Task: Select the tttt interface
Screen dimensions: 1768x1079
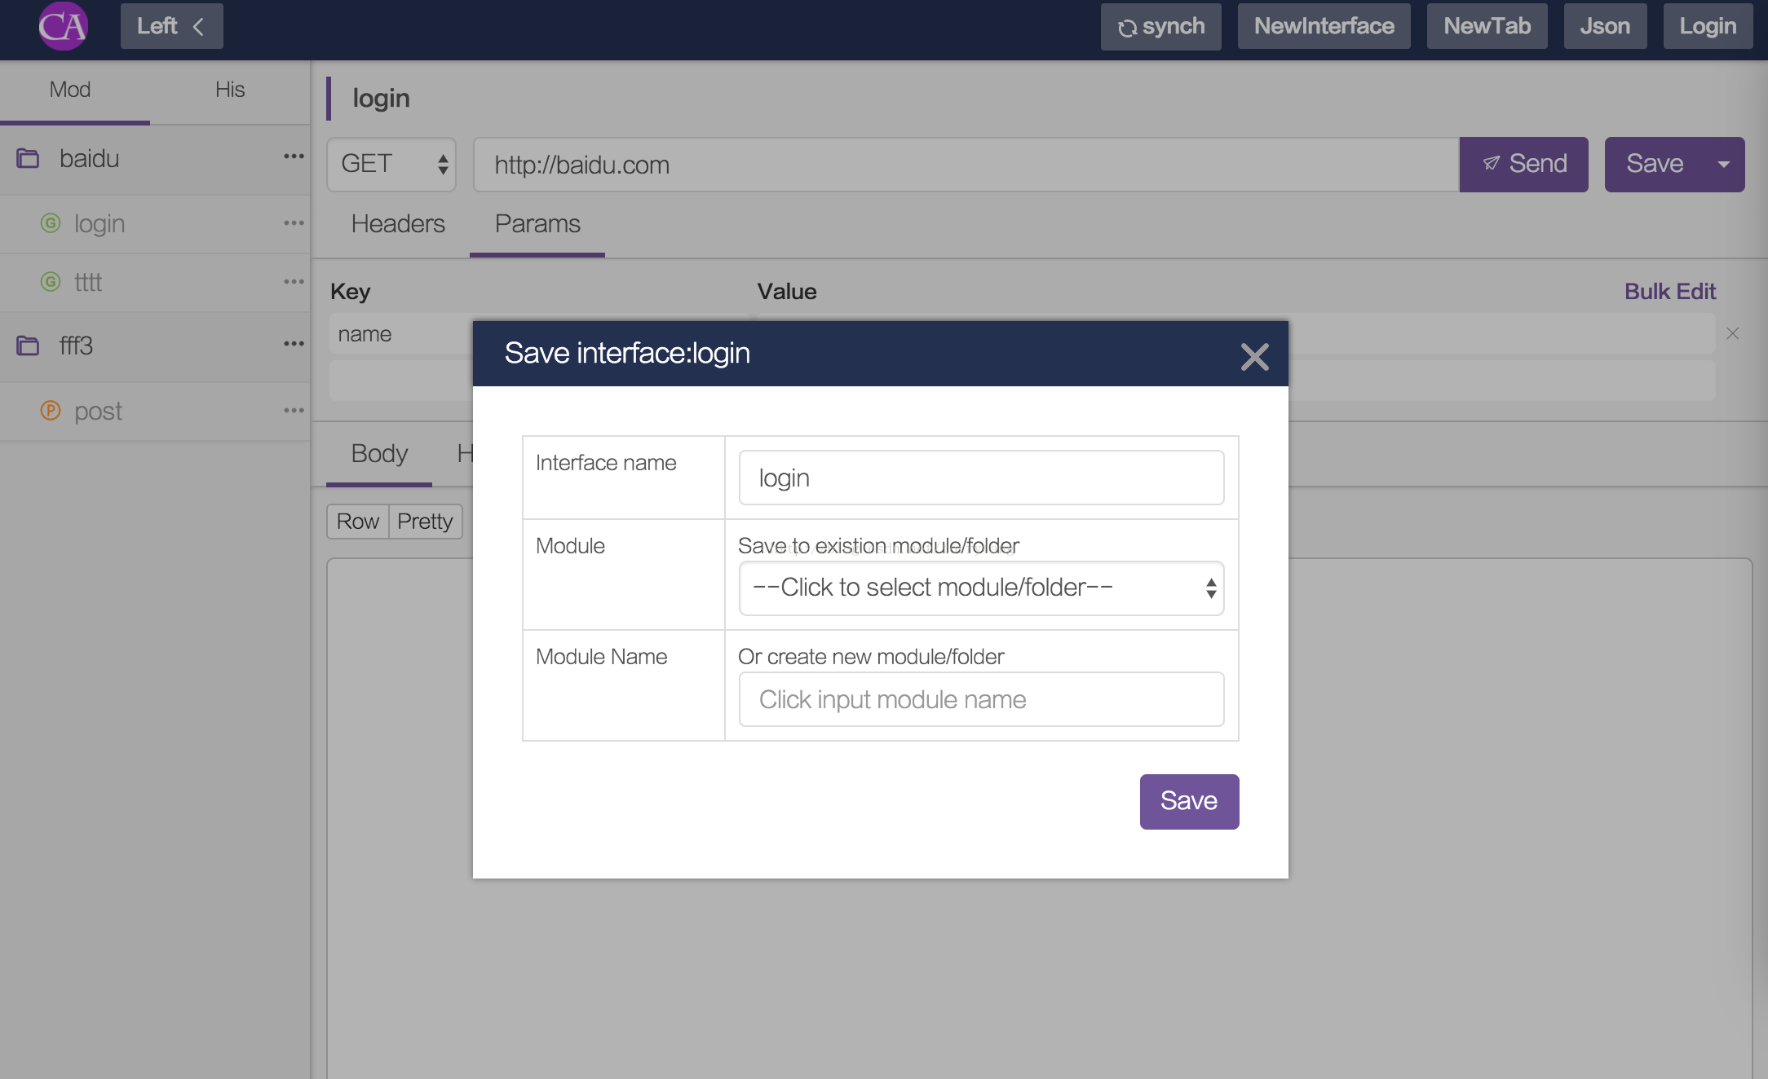Action: tap(88, 282)
